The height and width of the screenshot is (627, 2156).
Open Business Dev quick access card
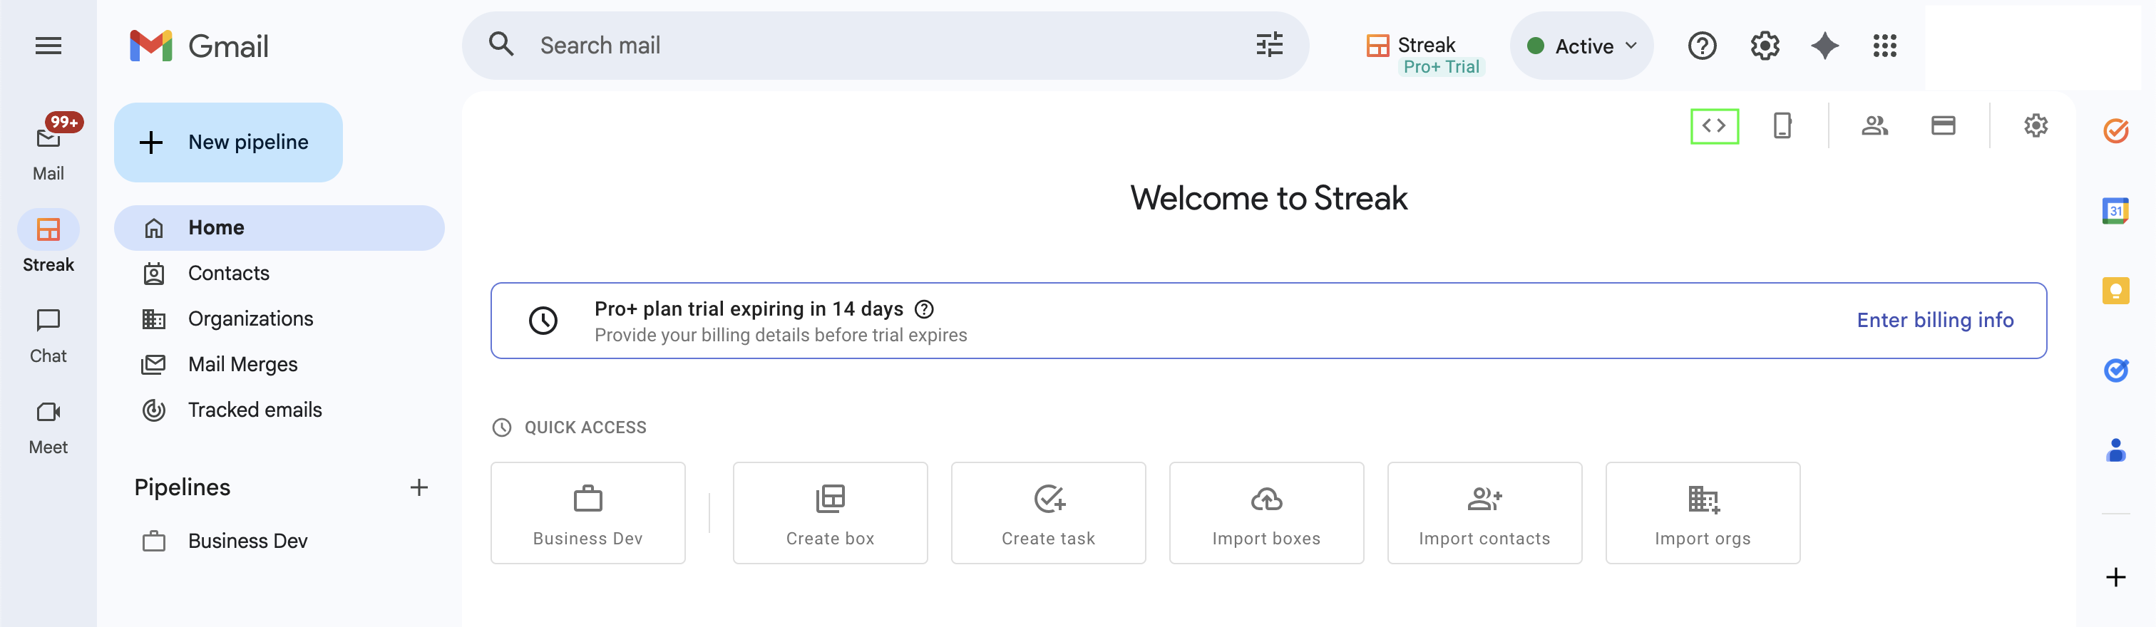[587, 513]
